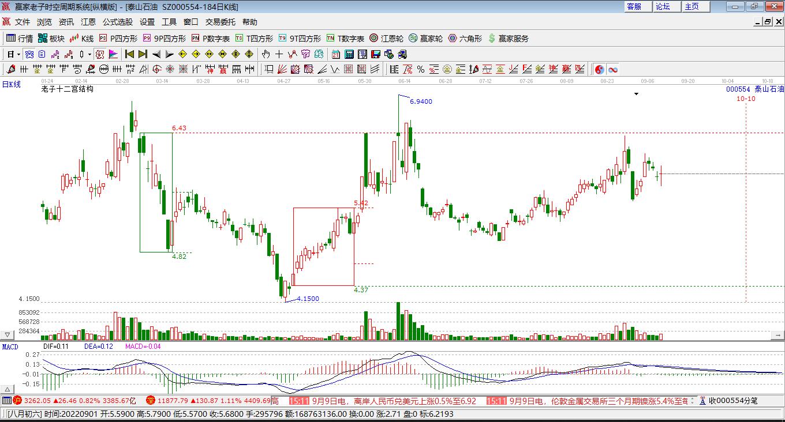Click the 3262.05 index value
This screenshot has width=785, height=422.
point(38,401)
